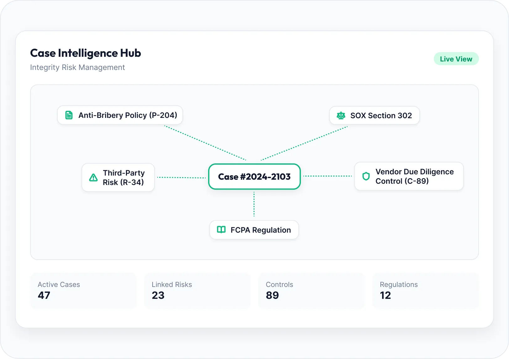Open the Active Cases stat card
509x359 pixels.
(x=83, y=290)
